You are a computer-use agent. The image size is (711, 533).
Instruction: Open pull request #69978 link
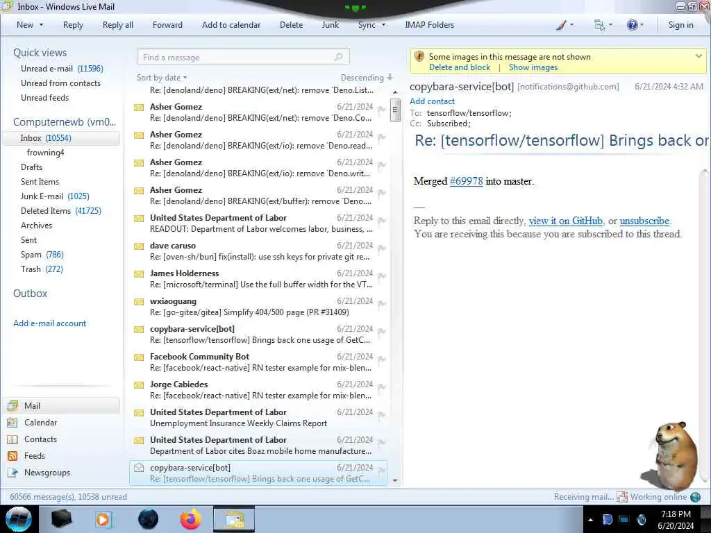(x=466, y=181)
